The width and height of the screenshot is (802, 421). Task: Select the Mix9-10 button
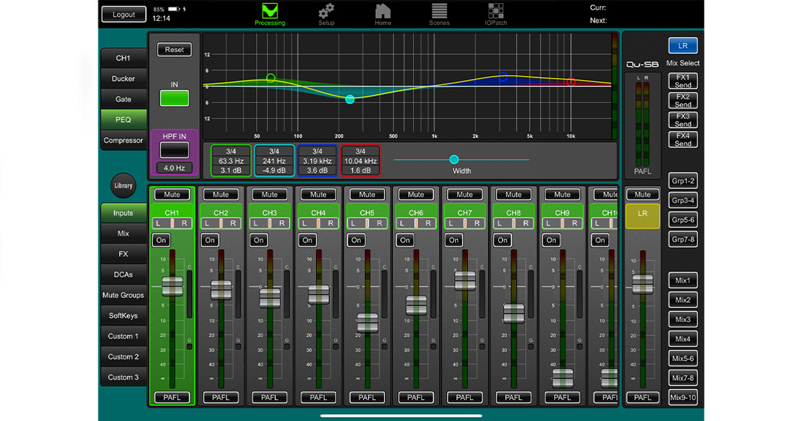[683, 398]
